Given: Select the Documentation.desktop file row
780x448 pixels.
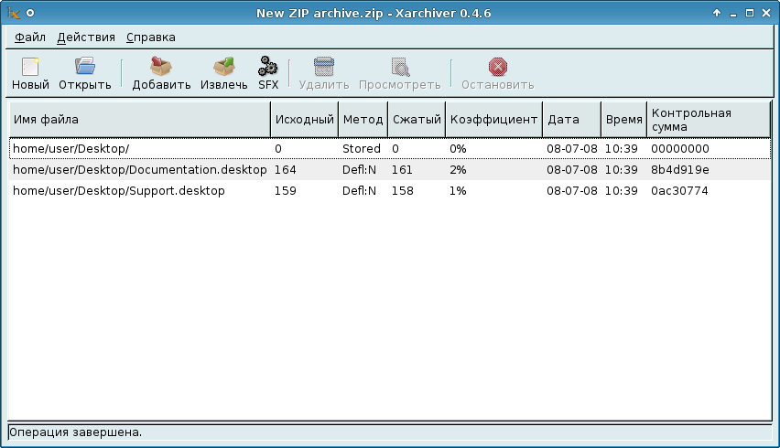Looking at the screenshot, I should pos(139,170).
